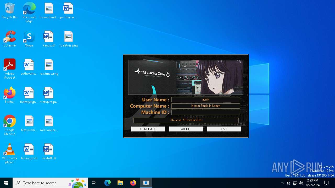335x188 pixels.
Task: Select the scaletree.png file icon
Action: pyautogui.click(x=69, y=39)
